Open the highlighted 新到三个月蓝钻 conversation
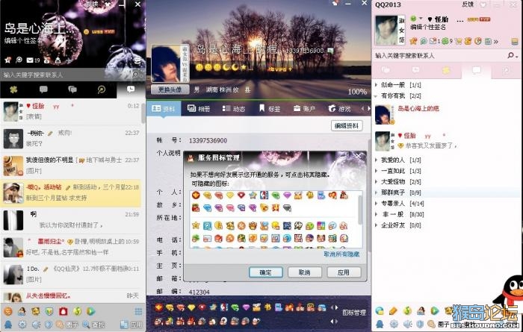This screenshot has width=523, height=332. pos(71,192)
